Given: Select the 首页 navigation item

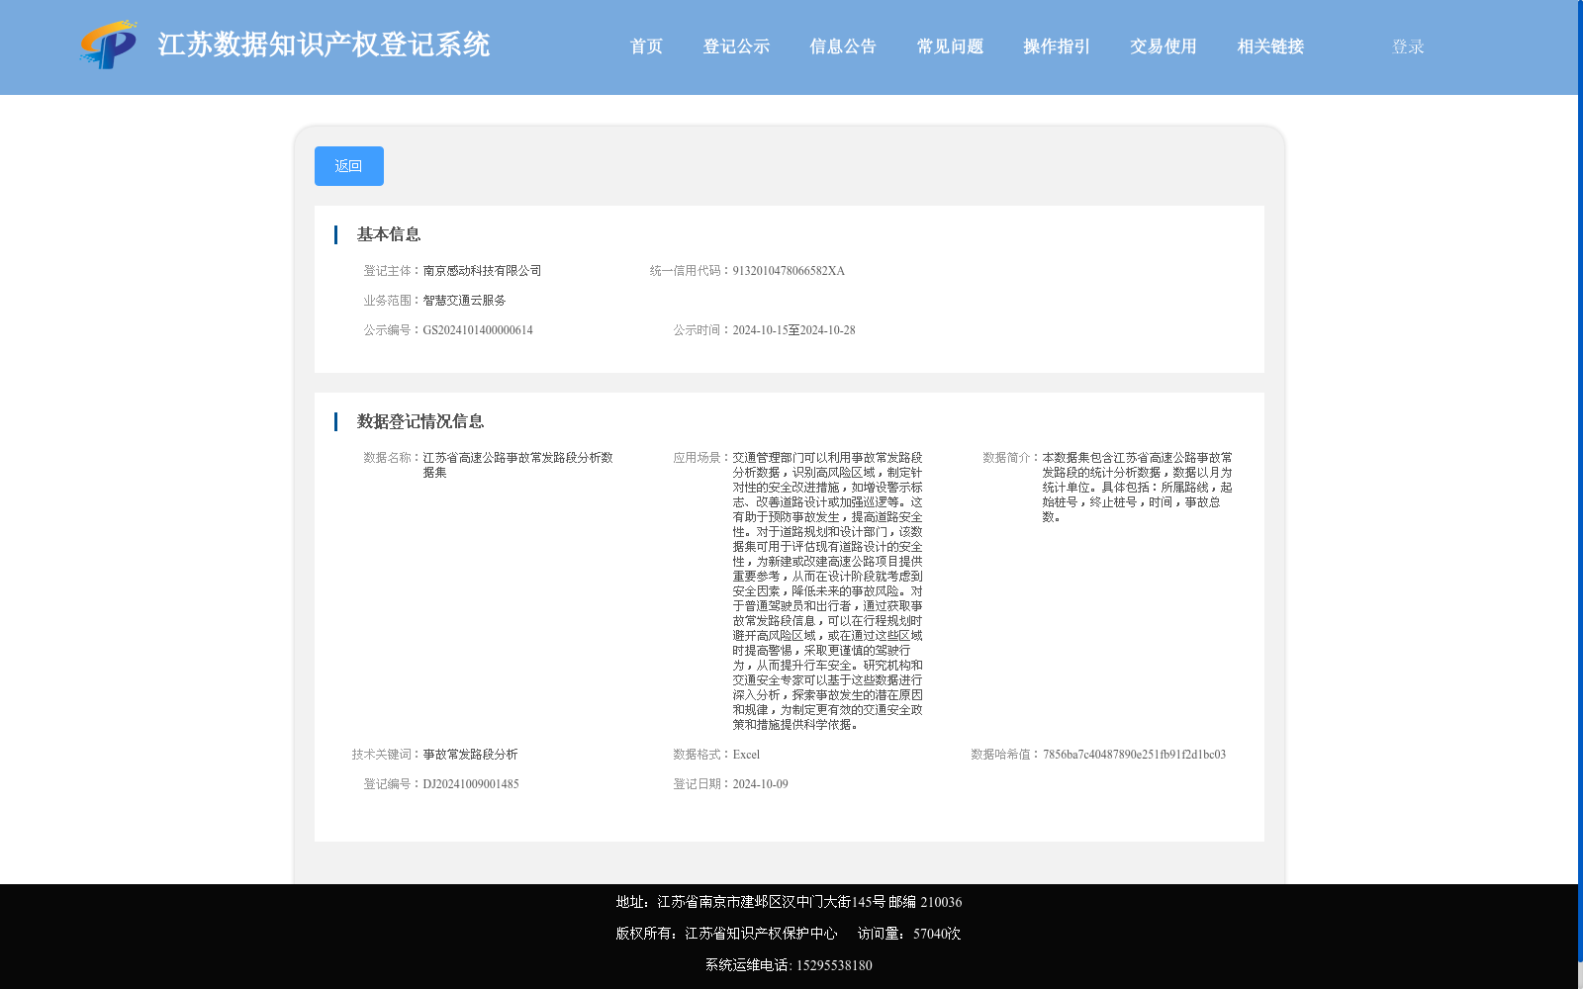Looking at the screenshot, I should pos(646,45).
